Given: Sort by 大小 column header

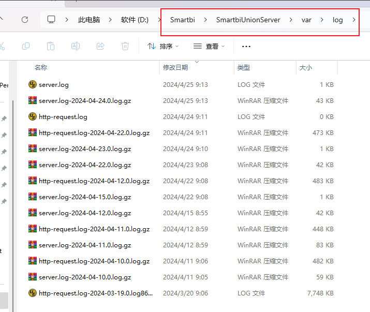Looking at the screenshot, I should click(x=306, y=68).
